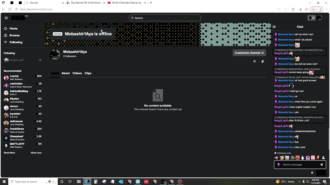Open chat settings gear icon
Viewport: 330px width, 185px height.
coord(312,173)
